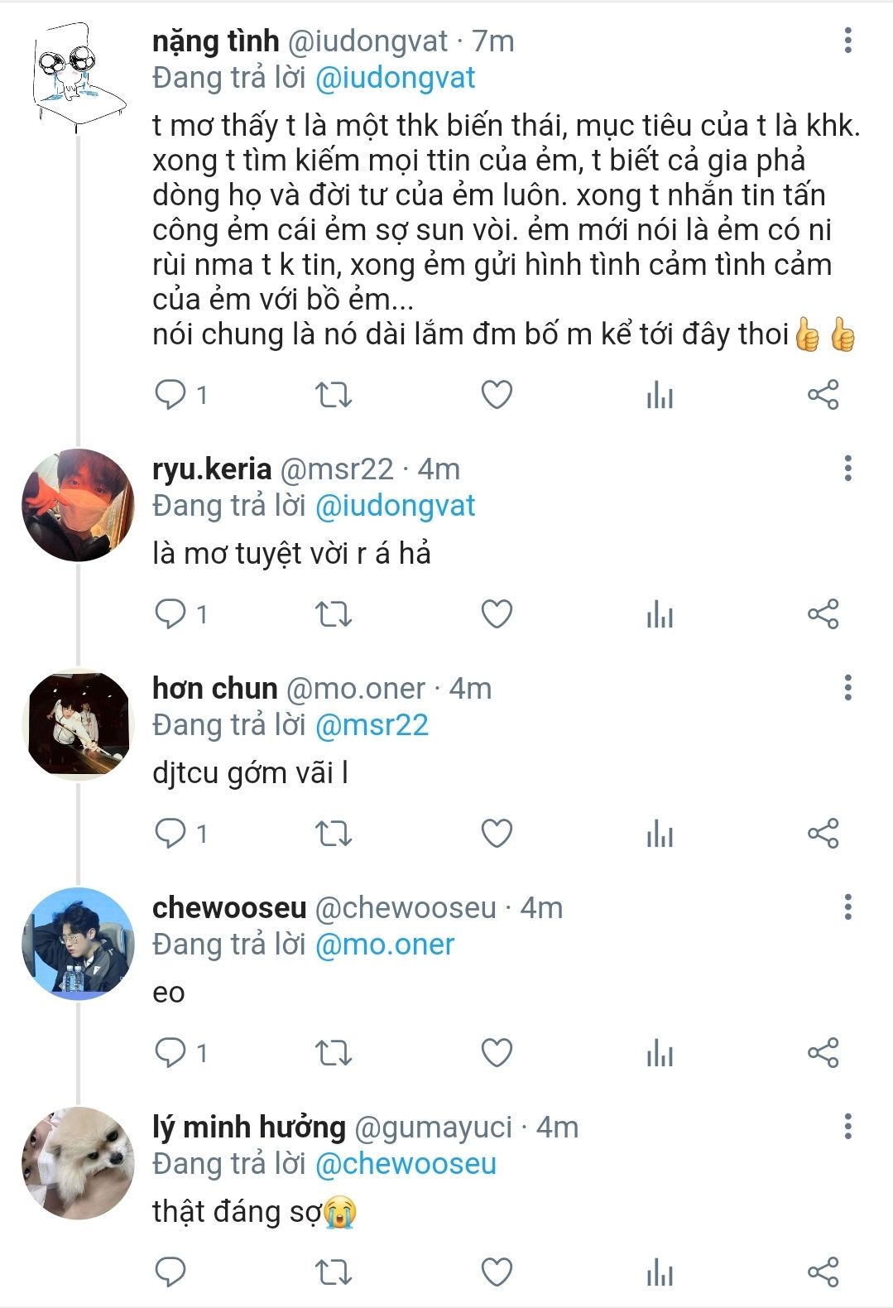View analytics for hơn chun's reply
The image size is (893, 1308).
(660, 834)
